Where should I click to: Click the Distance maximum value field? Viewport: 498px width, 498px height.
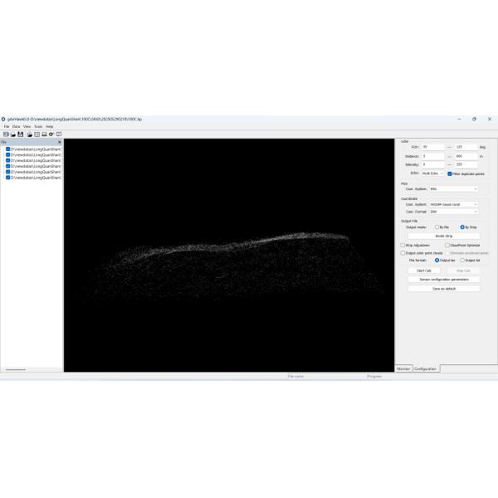click(x=466, y=156)
